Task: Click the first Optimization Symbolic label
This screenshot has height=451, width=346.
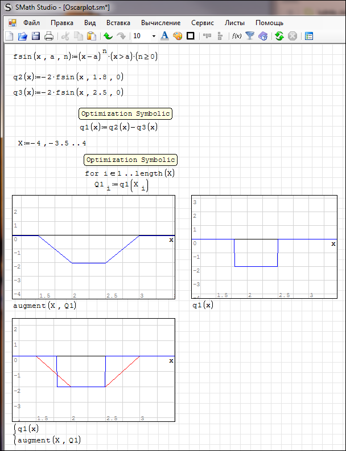Action: (x=125, y=113)
